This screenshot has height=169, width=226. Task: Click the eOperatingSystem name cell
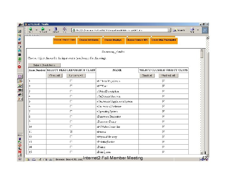click(x=117, y=111)
